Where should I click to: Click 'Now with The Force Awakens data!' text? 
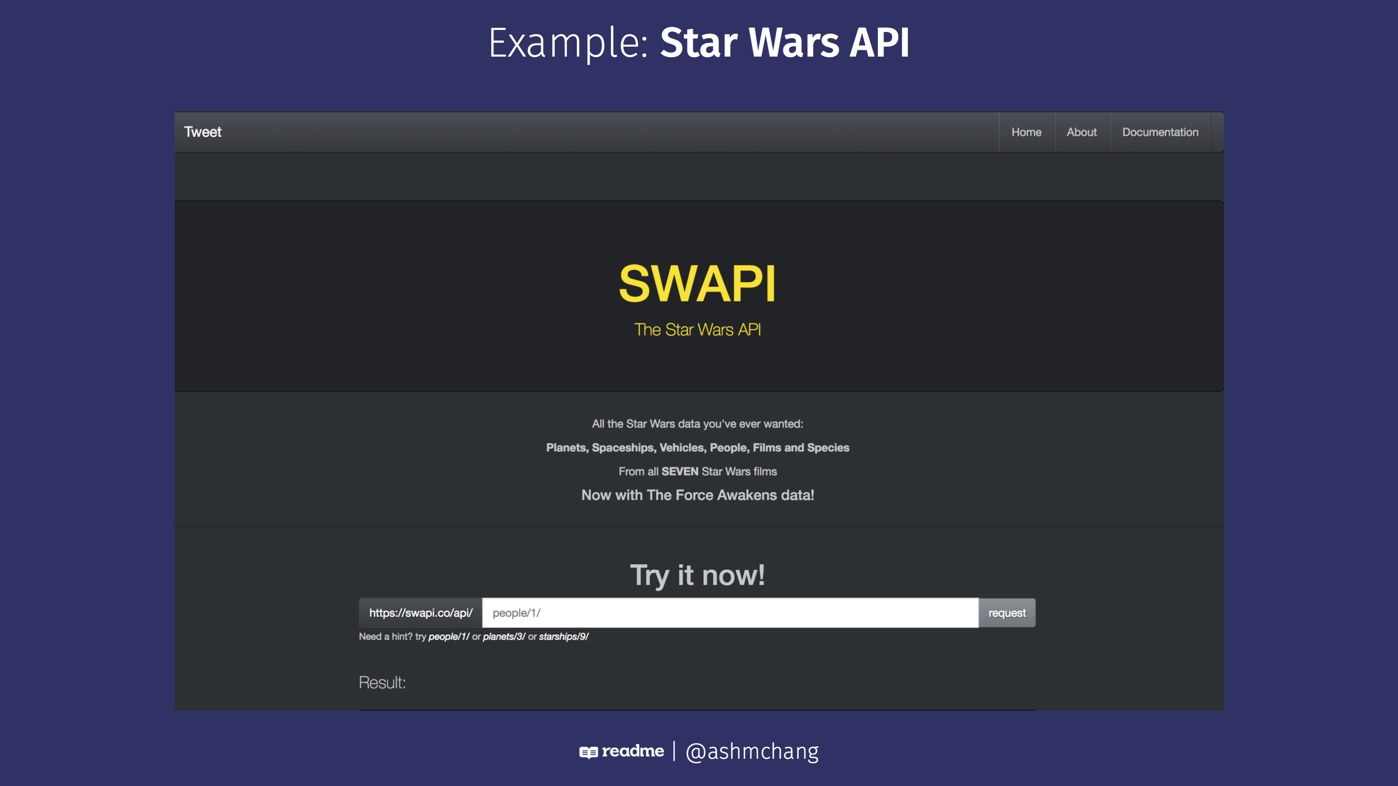click(x=698, y=495)
